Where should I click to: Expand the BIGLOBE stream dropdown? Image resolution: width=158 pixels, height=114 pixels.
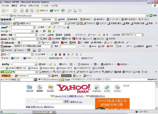(x=143, y=35)
